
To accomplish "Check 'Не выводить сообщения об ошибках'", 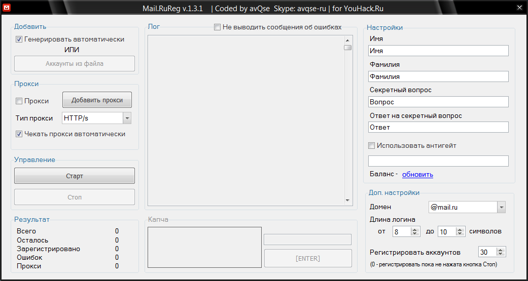I will pyautogui.click(x=217, y=27).
